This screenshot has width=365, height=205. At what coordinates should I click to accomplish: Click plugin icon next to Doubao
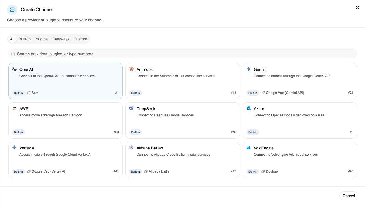pos(263,171)
